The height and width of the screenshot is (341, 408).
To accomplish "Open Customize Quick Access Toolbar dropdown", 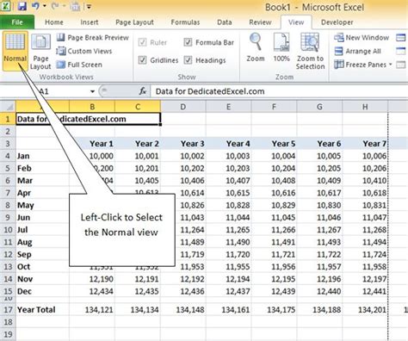I will pyautogui.click(x=89, y=6).
